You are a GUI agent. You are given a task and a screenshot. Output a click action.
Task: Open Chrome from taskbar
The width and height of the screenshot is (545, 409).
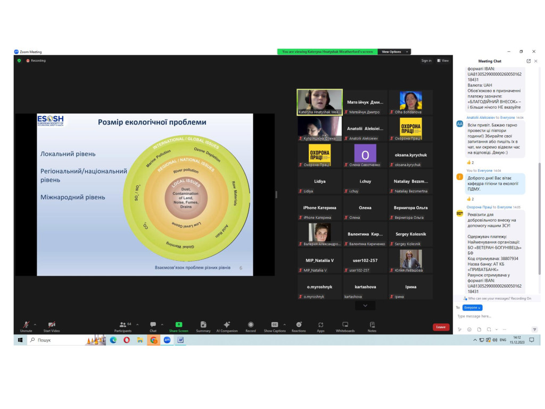tap(153, 340)
